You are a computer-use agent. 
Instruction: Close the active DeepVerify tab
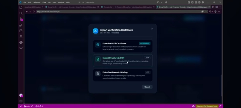pos(209,7)
